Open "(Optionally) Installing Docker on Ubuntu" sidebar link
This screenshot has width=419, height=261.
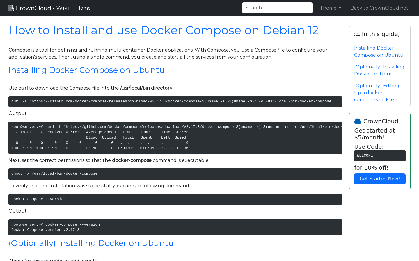coord(379,70)
